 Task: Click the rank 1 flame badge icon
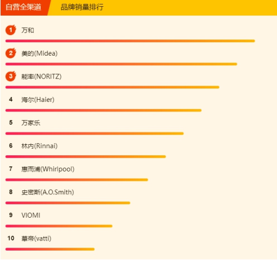click(x=11, y=30)
